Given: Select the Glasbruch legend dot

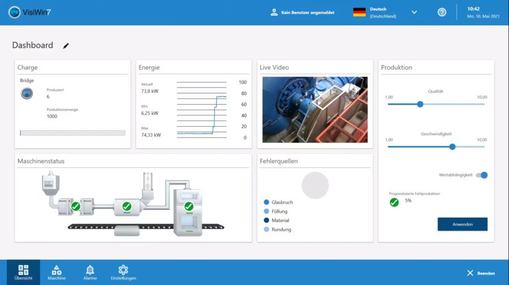Looking at the screenshot, I should (x=266, y=202).
